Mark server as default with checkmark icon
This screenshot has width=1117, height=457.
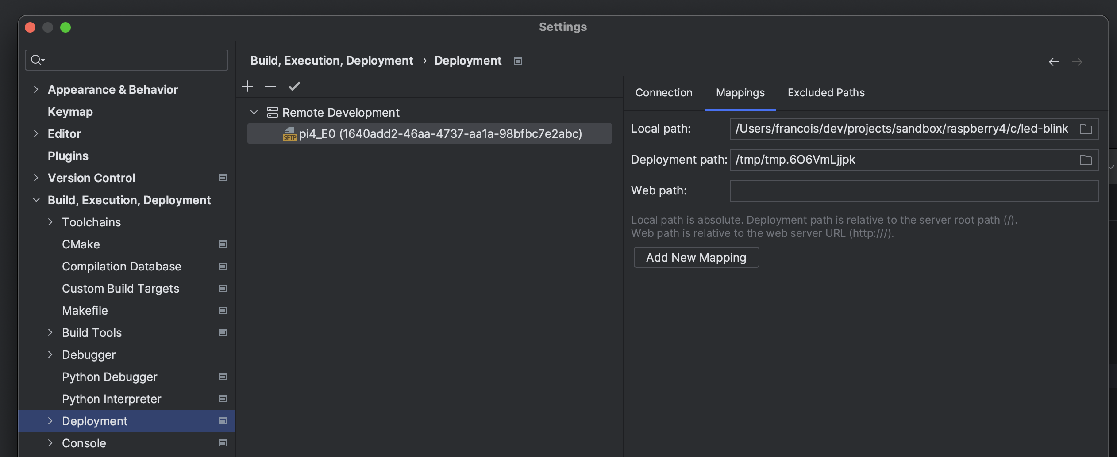point(294,86)
